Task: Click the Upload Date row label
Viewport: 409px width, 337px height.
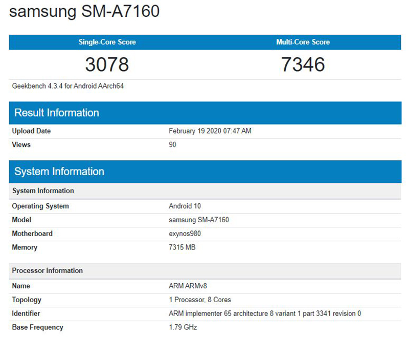Action: [x=31, y=131]
